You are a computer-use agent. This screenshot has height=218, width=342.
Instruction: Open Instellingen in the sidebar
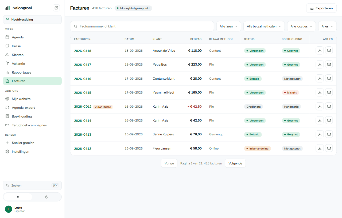32,152
